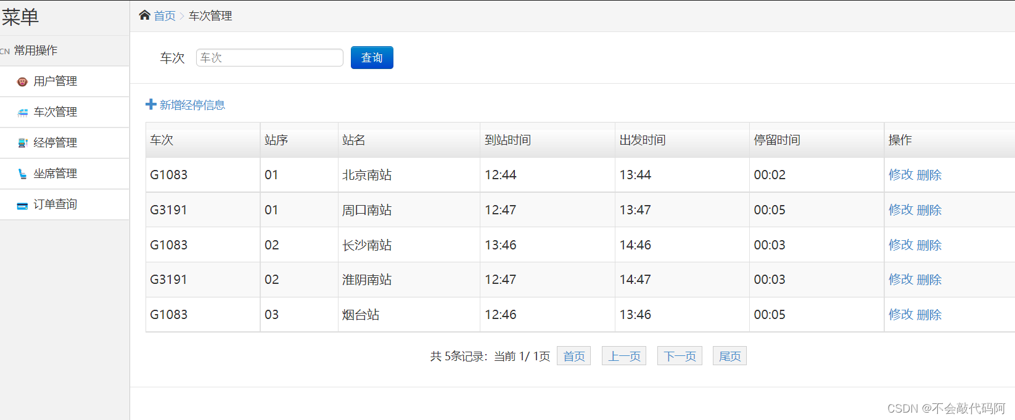Screen dimensions: 1015x420
Task: Click 删除 for G1083 北京南站 row
Action: coord(929,175)
